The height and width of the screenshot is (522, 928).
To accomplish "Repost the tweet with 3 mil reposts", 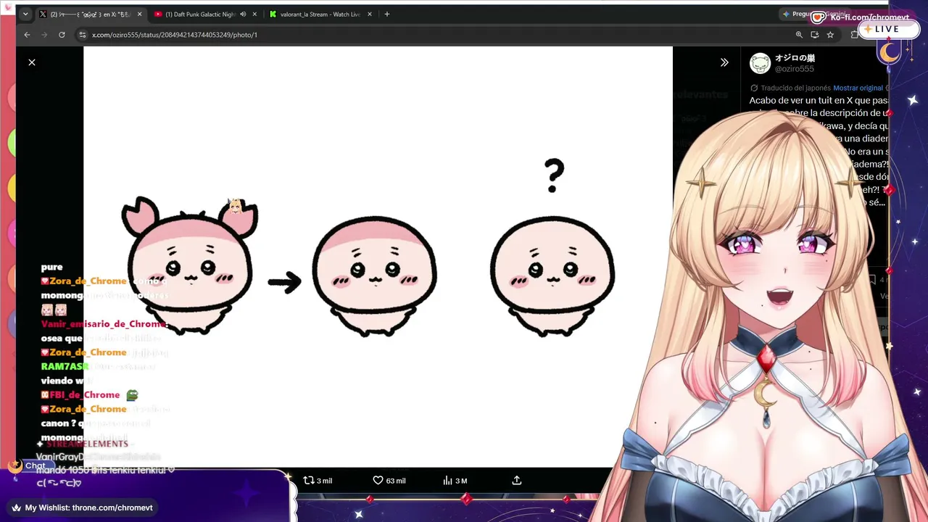I will point(318,481).
